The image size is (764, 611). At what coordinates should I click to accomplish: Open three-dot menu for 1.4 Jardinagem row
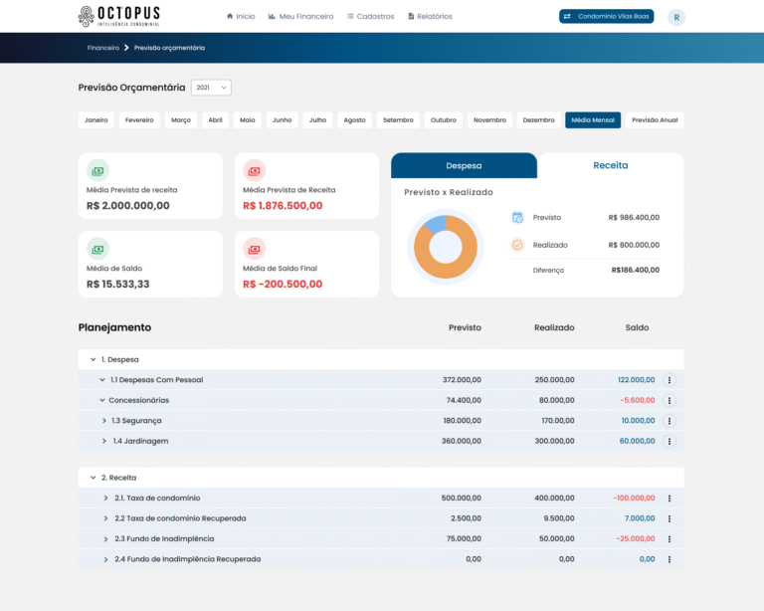coord(668,441)
